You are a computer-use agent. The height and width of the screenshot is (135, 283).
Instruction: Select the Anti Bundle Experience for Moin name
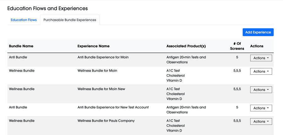click(x=103, y=57)
